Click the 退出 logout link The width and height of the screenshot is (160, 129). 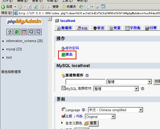coord(69,54)
